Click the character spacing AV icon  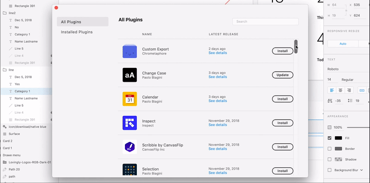point(330,101)
